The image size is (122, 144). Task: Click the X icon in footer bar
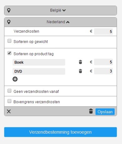(x=9, y=111)
